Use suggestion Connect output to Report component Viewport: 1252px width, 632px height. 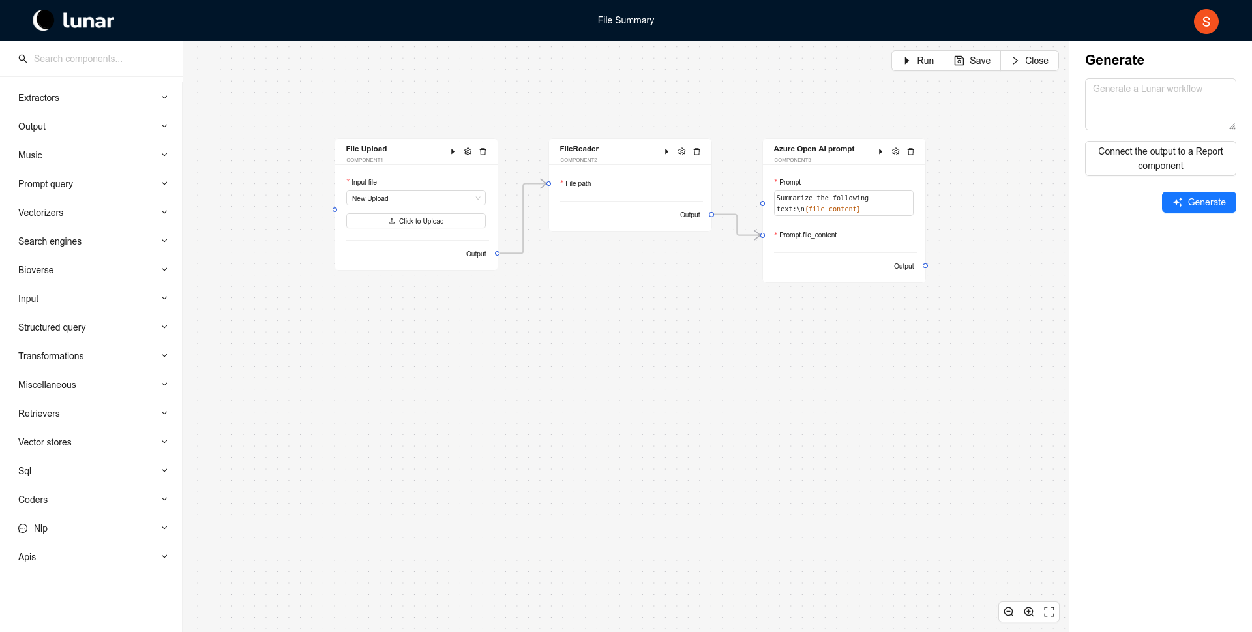[x=1161, y=158]
